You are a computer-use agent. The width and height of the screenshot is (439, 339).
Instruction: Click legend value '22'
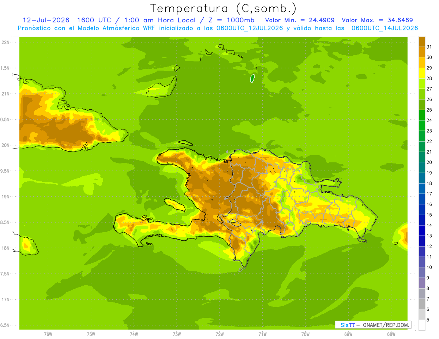click(x=429, y=141)
